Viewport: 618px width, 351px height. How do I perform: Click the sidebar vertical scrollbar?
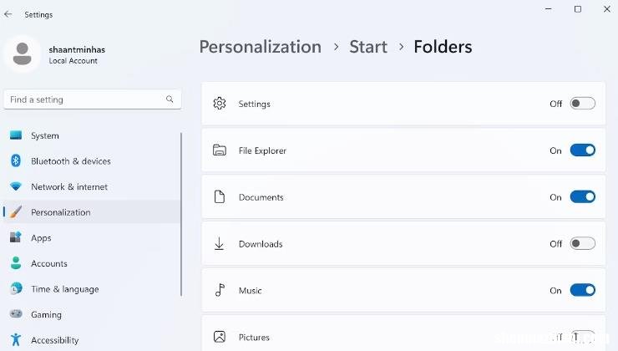click(181, 214)
